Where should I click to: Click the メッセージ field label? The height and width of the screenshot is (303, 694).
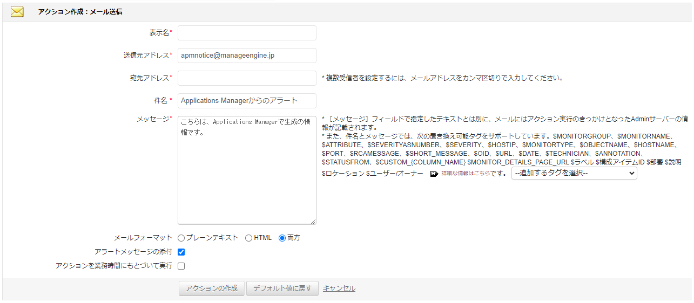click(153, 120)
